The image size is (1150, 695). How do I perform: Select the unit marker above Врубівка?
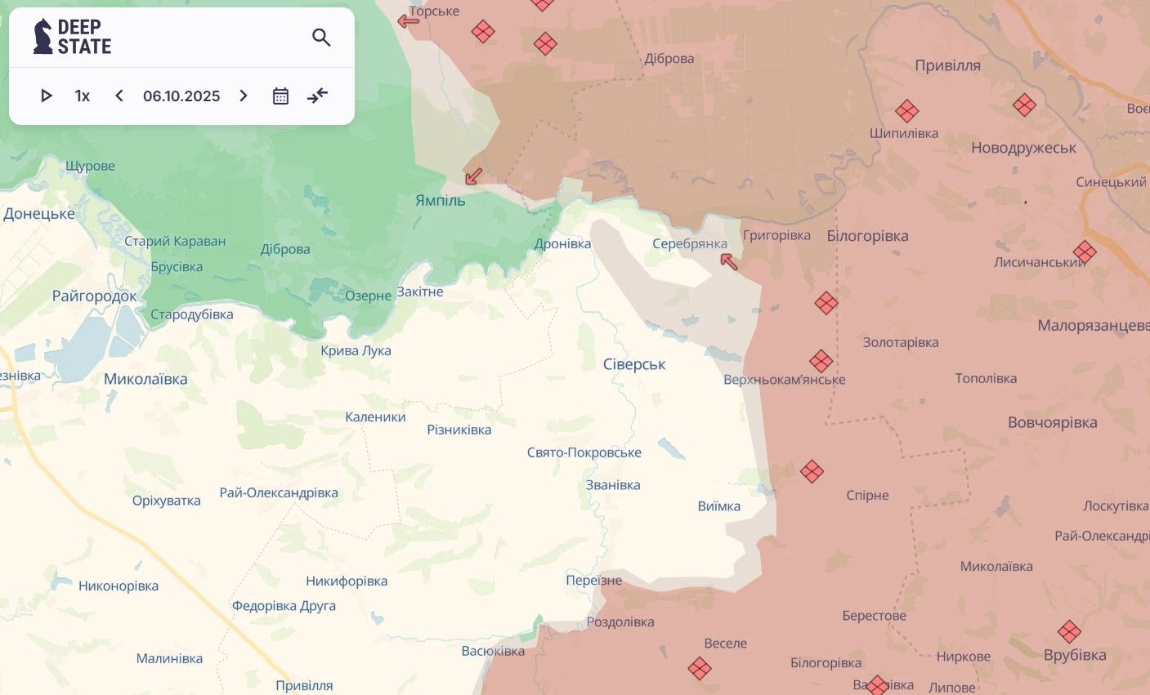(x=1069, y=631)
